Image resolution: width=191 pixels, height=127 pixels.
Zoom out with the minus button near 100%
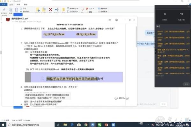(116, 98)
